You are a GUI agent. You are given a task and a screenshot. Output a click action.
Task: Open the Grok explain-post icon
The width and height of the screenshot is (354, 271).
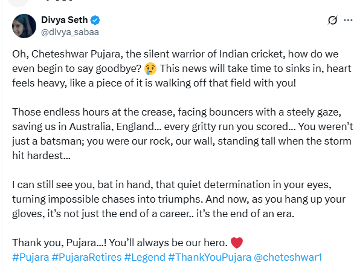[332, 21]
